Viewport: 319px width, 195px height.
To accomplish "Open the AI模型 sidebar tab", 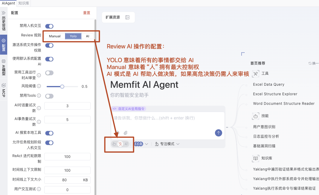I will pyautogui.click(x=4, y=68).
